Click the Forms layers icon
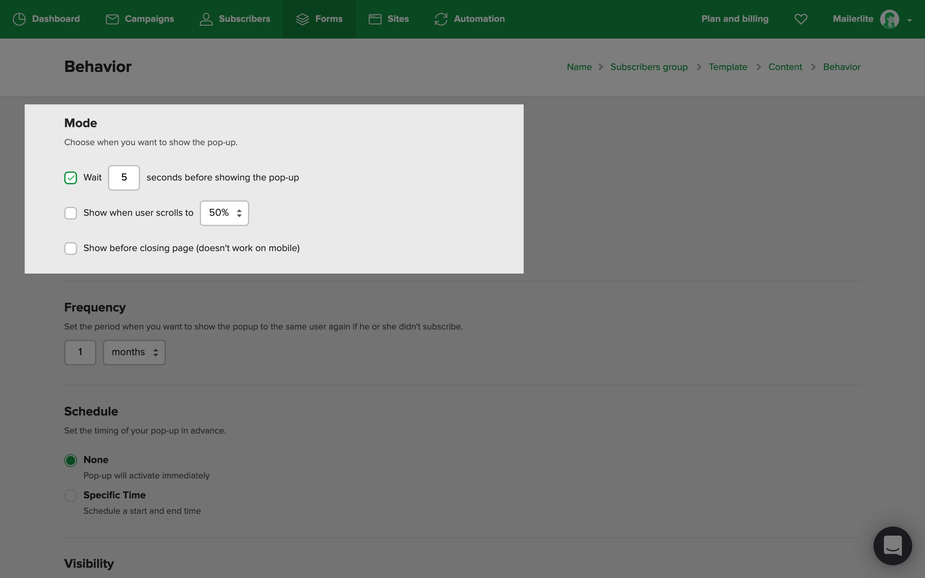 [x=302, y=19]
